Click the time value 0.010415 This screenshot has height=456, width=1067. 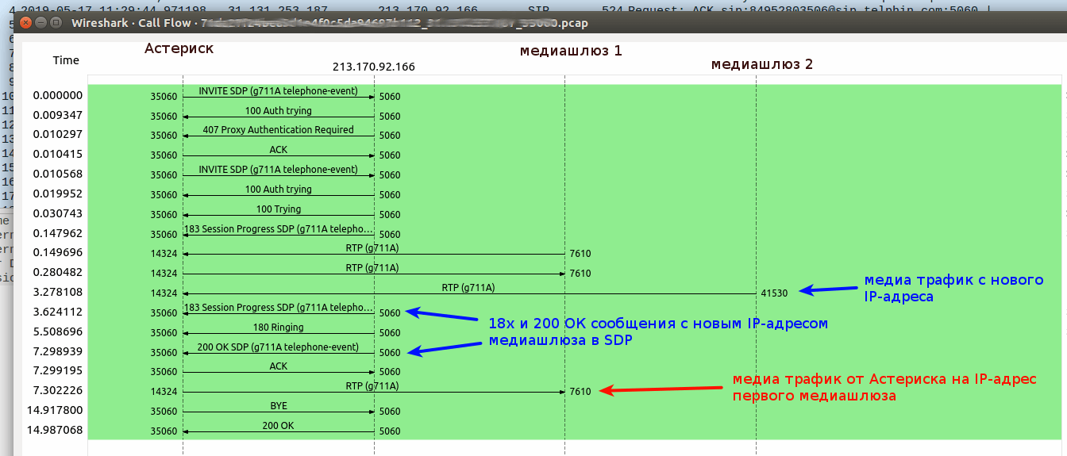[58, 154]
